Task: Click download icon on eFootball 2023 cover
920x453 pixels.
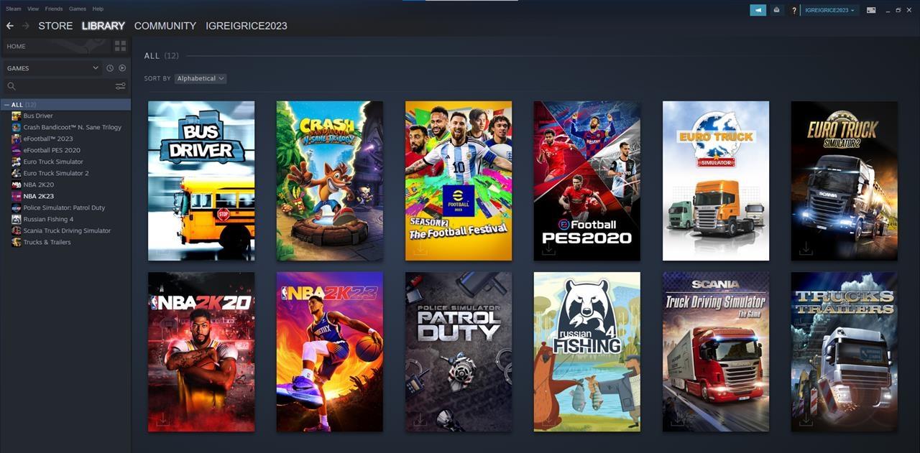Action: point(420,248)
